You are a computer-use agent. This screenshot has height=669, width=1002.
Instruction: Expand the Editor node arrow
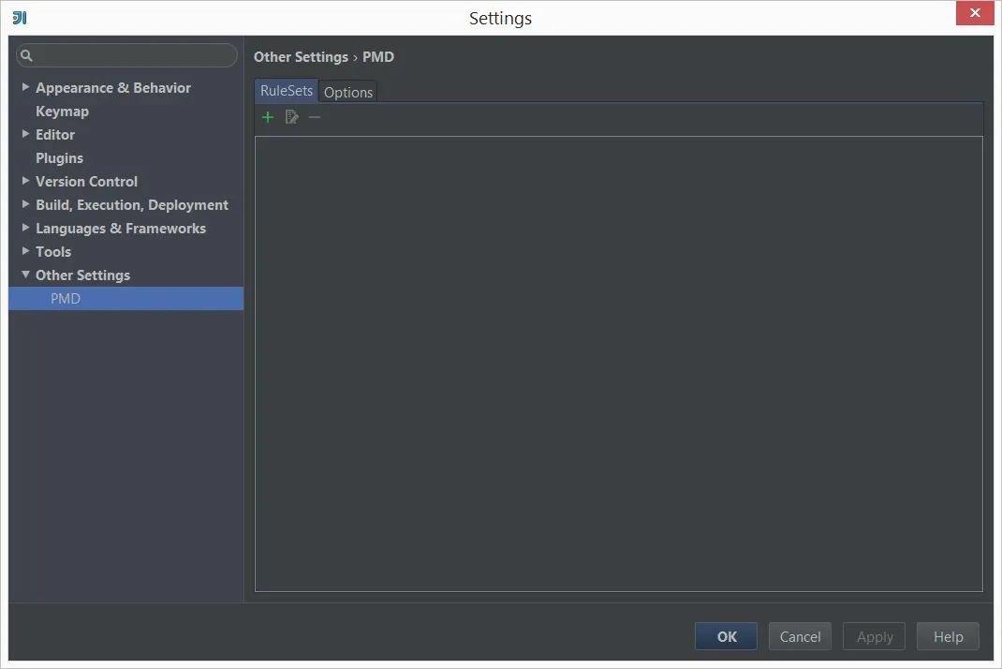click(25, 134)
